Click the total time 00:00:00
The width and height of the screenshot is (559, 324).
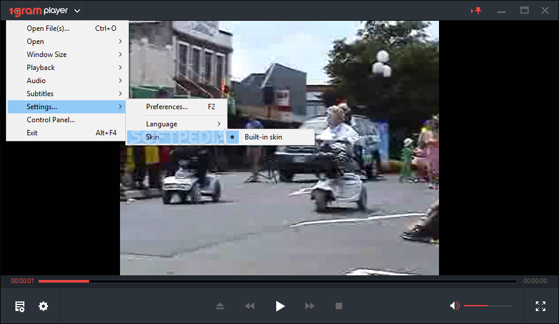tap(535, 281)
